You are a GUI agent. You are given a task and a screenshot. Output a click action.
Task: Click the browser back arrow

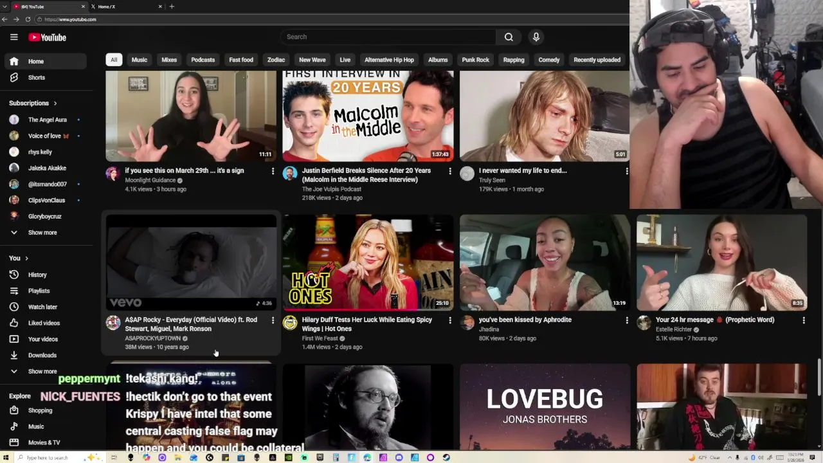5,19
